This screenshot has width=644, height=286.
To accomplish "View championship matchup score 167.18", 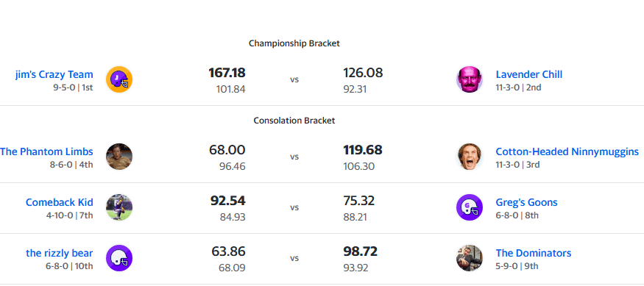I will pos(227,73).
